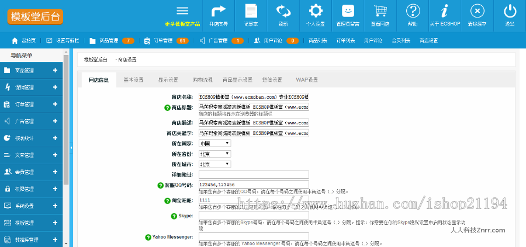Open the 会员列表 link
Viewport: 526px width, 247px height.
click(x=401, y=40)
